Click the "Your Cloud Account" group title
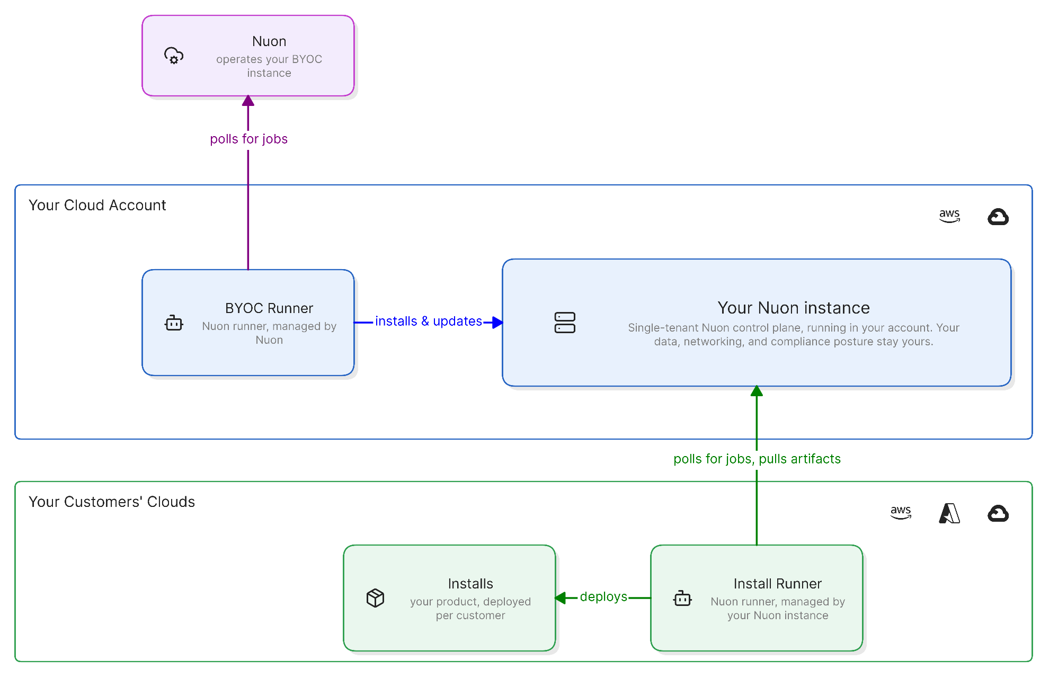This screenshot has height=678, width=1049. pyautogui.click(x=97, y=205)
